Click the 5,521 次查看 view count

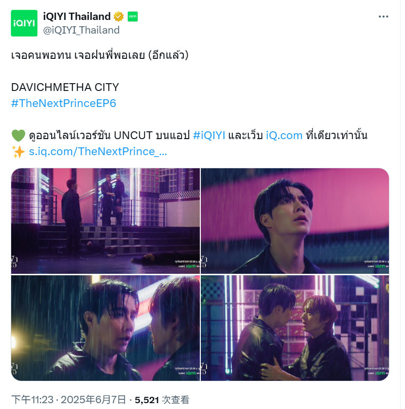click(162, 400)
